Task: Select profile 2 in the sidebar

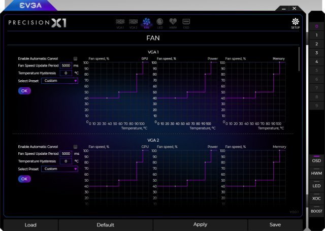Action: (316, 44)
